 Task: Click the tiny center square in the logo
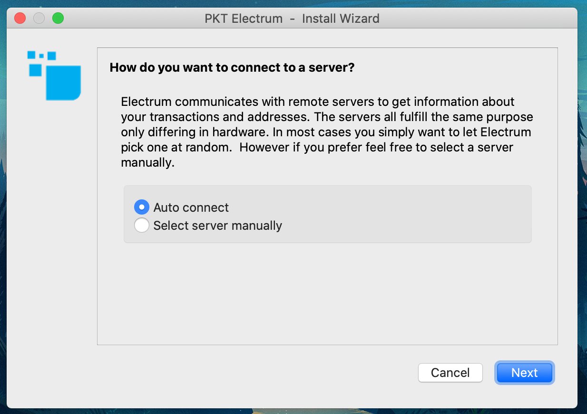(41, 56)
